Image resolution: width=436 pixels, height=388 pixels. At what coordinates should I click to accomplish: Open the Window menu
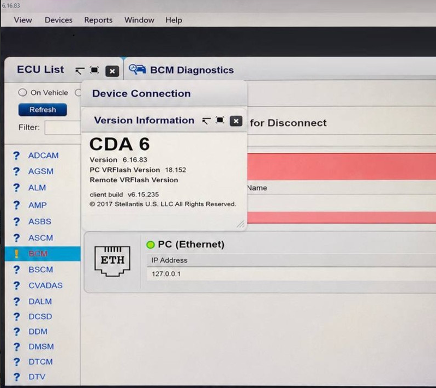coord(139,20)
